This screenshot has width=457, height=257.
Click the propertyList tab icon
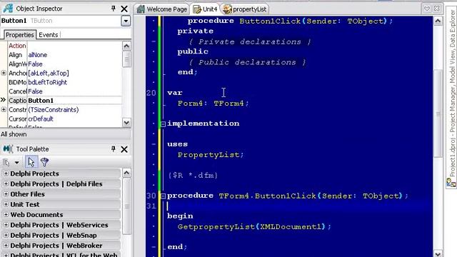click(227, 9)
